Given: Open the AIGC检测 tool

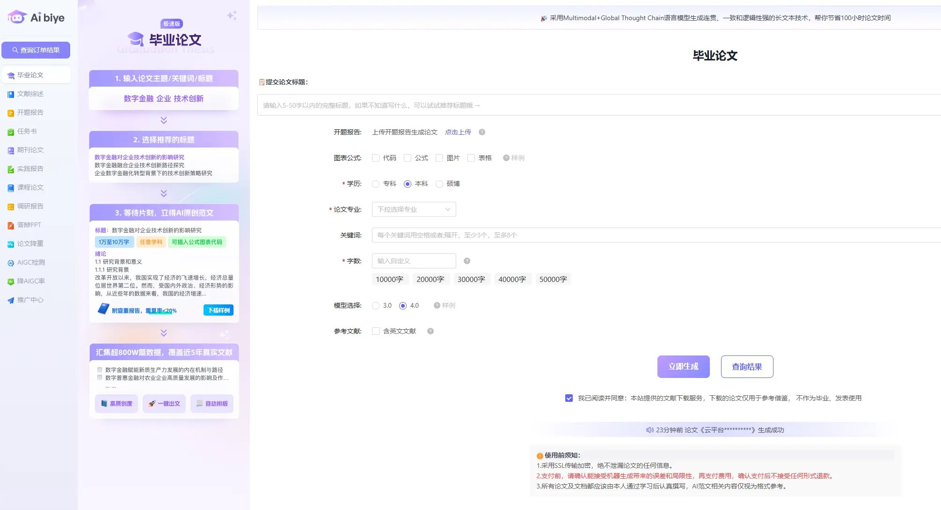Looking at the screenshot, I should [x=30, y=262].
